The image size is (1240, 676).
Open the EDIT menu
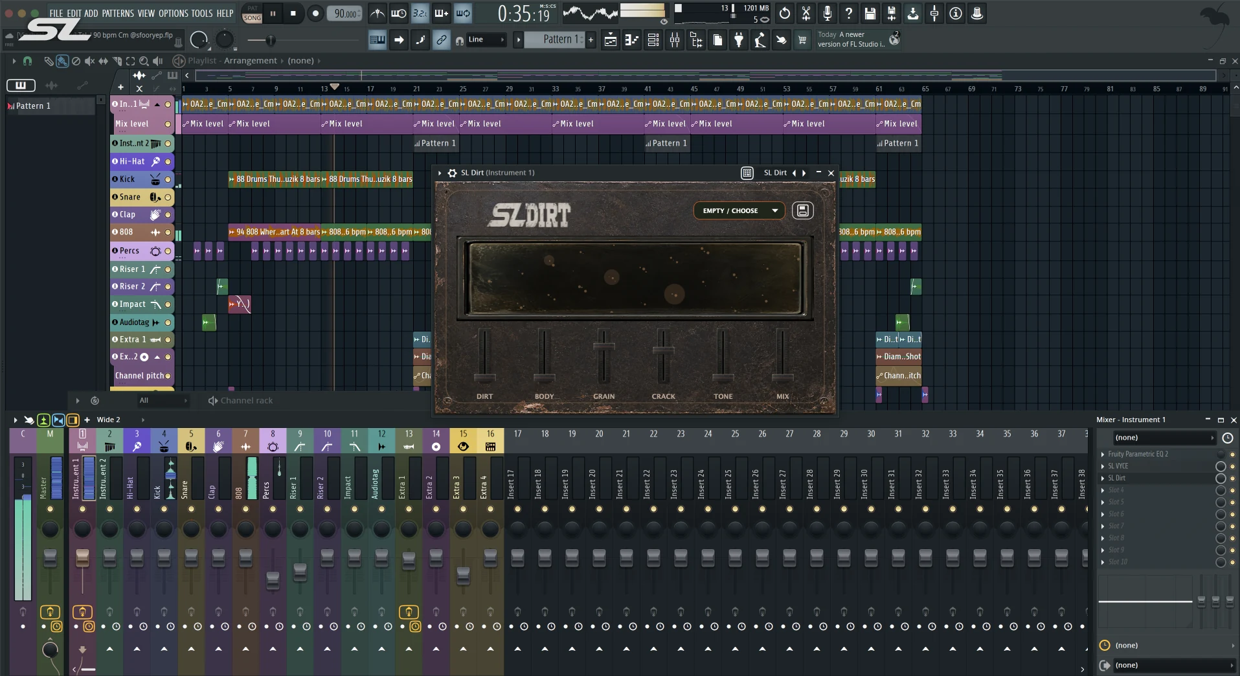coord(74,13)
